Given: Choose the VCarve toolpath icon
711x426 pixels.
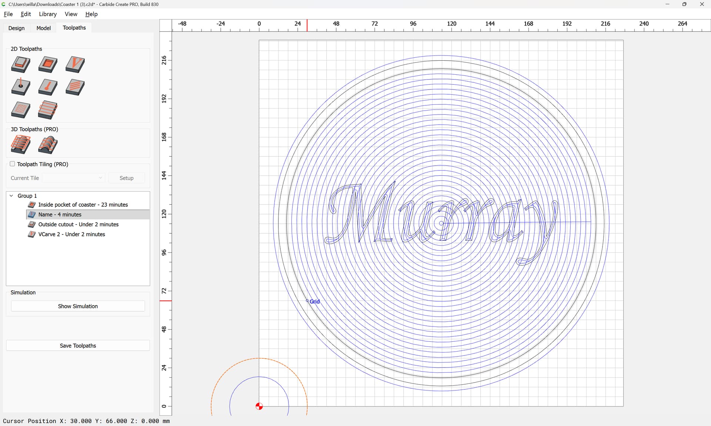Looking at the screenshot, I should [x=75, y=64].
